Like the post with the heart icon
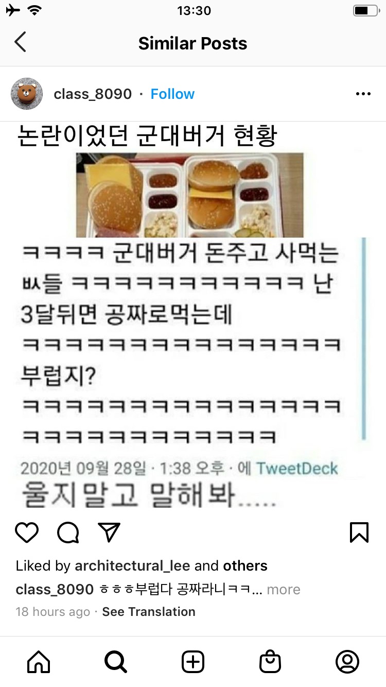Screen dimensions: 386x687 pyautogui.click(x=27, y=533)
